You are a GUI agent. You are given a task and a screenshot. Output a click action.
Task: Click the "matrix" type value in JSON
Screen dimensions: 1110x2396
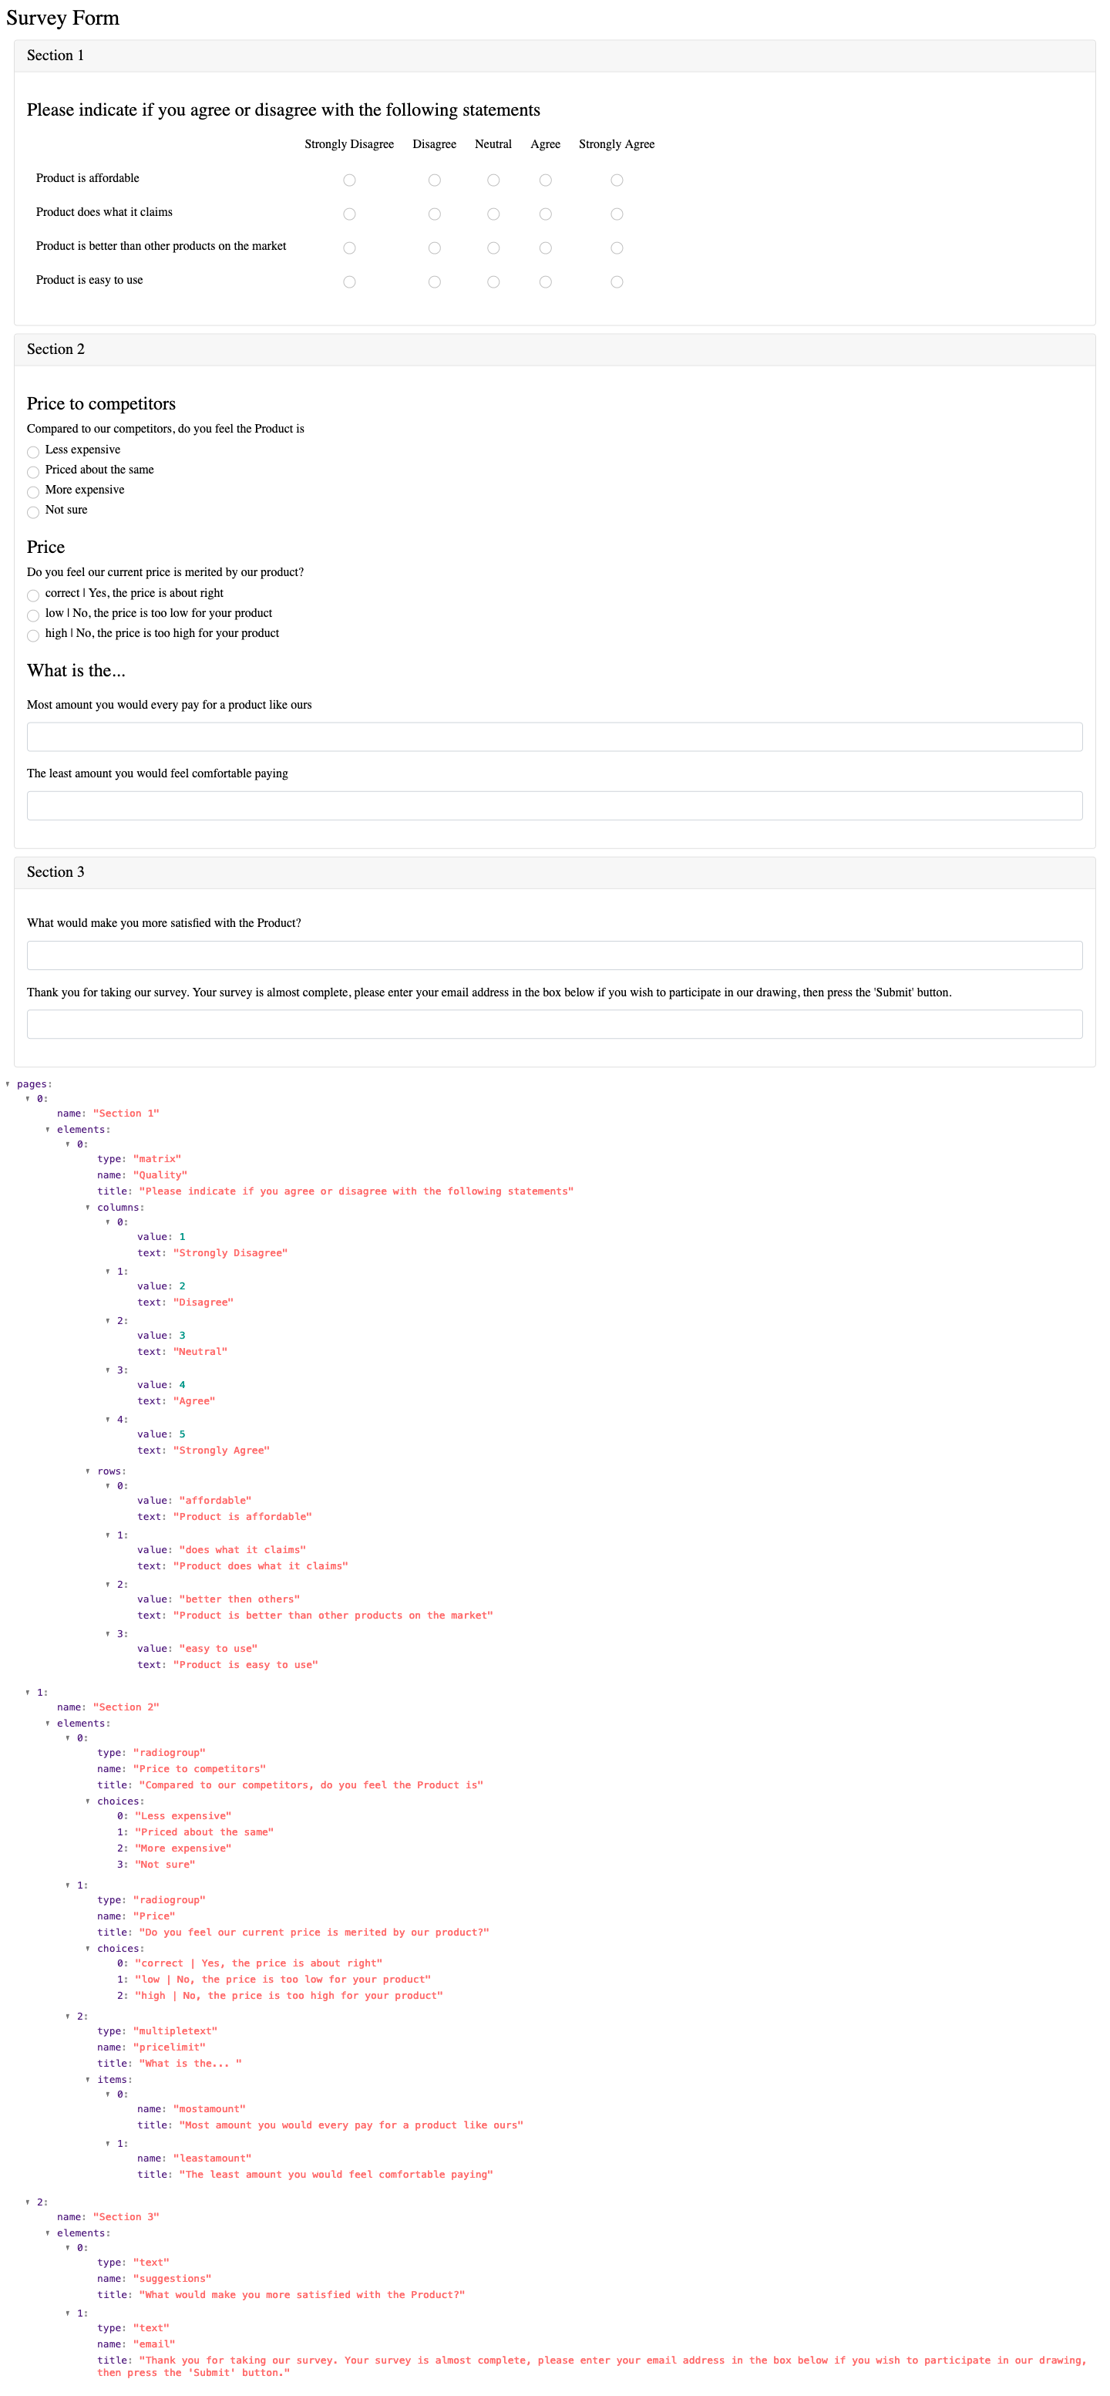click(157, 1159)
